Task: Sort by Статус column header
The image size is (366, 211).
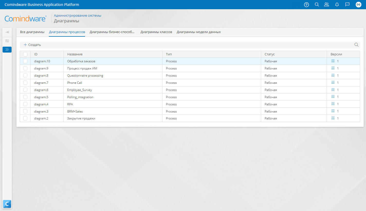Action: [x=294, y=54]
